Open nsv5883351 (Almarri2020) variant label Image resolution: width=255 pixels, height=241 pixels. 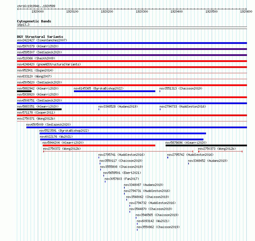pyautogui.click(x=38, y=106)
